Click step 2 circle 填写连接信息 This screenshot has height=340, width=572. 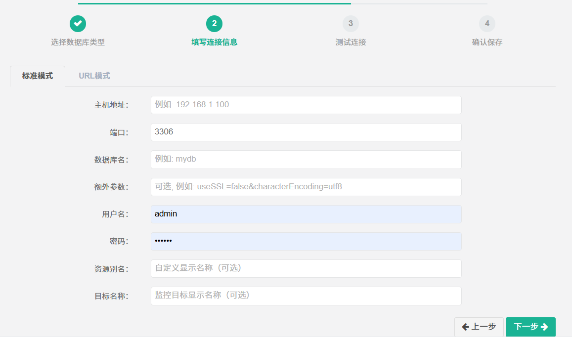tap(214, 24)
